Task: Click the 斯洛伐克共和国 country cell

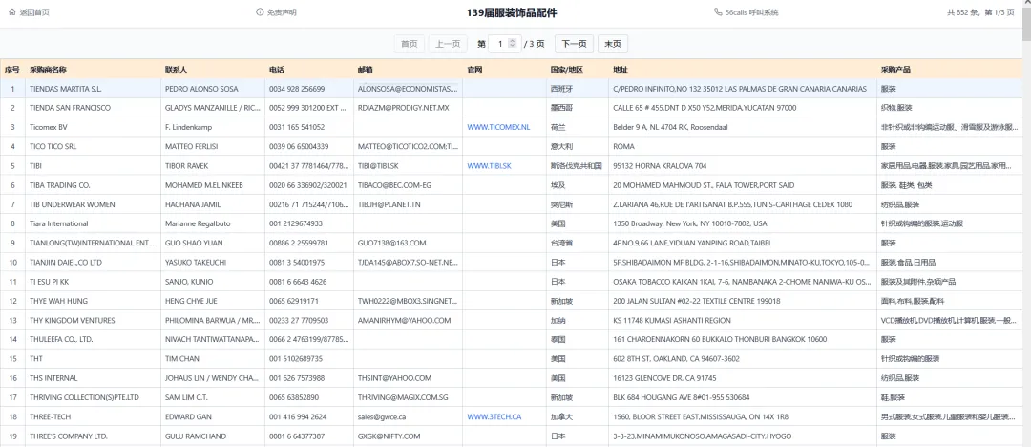Action: [577, 166]
